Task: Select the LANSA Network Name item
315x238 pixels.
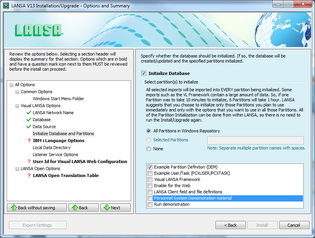Action: [53, 113]
